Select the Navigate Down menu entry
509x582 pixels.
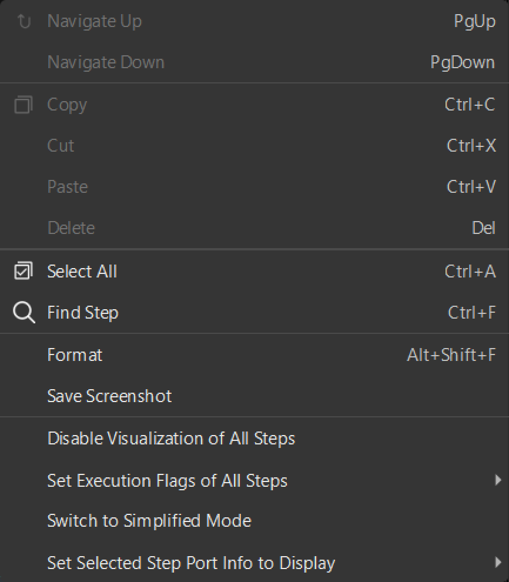tap(106, 62)
